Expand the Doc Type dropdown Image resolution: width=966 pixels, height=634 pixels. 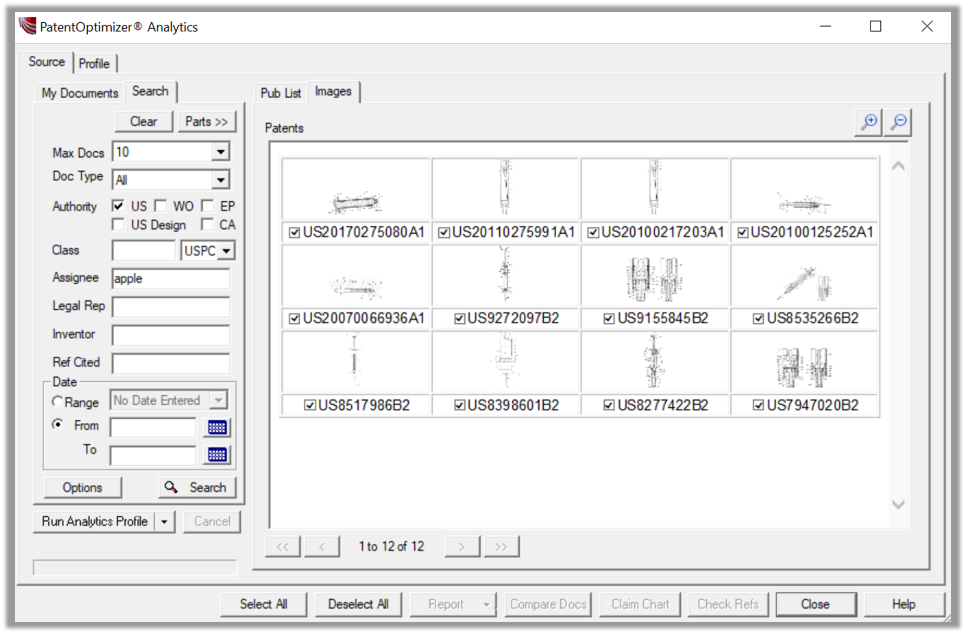click(221, 180)
